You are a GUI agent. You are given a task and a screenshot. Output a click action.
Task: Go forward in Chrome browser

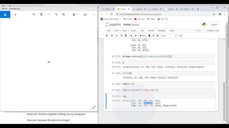tap(107, 14)
